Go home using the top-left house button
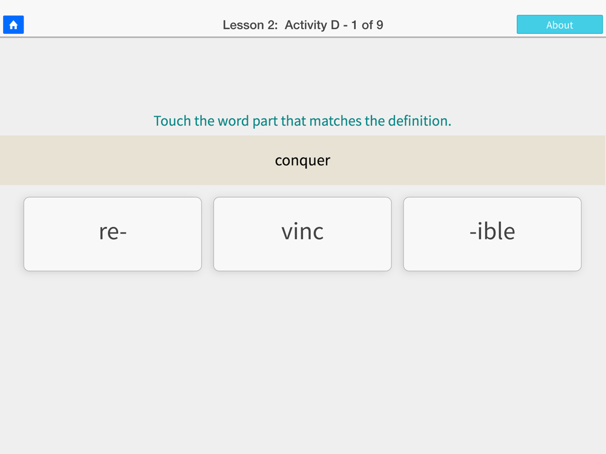This screenshot has height=454, width=606. pos(13,25)
